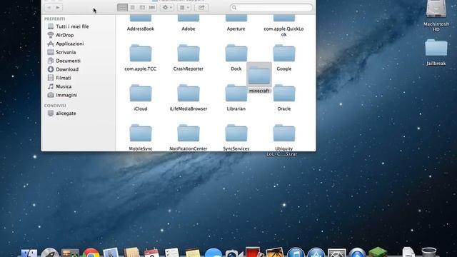This screenshot has width=457, height=257.
Task: Select the Aperture folder
Action: pyautogui.click(x=236, y=19)
